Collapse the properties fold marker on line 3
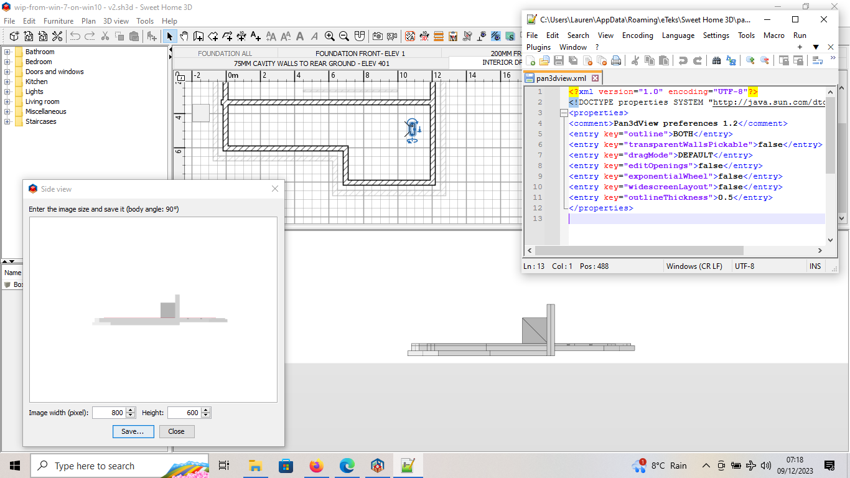Image resolution: width=850 pixels, height=478 pixels. pos(564,113)
